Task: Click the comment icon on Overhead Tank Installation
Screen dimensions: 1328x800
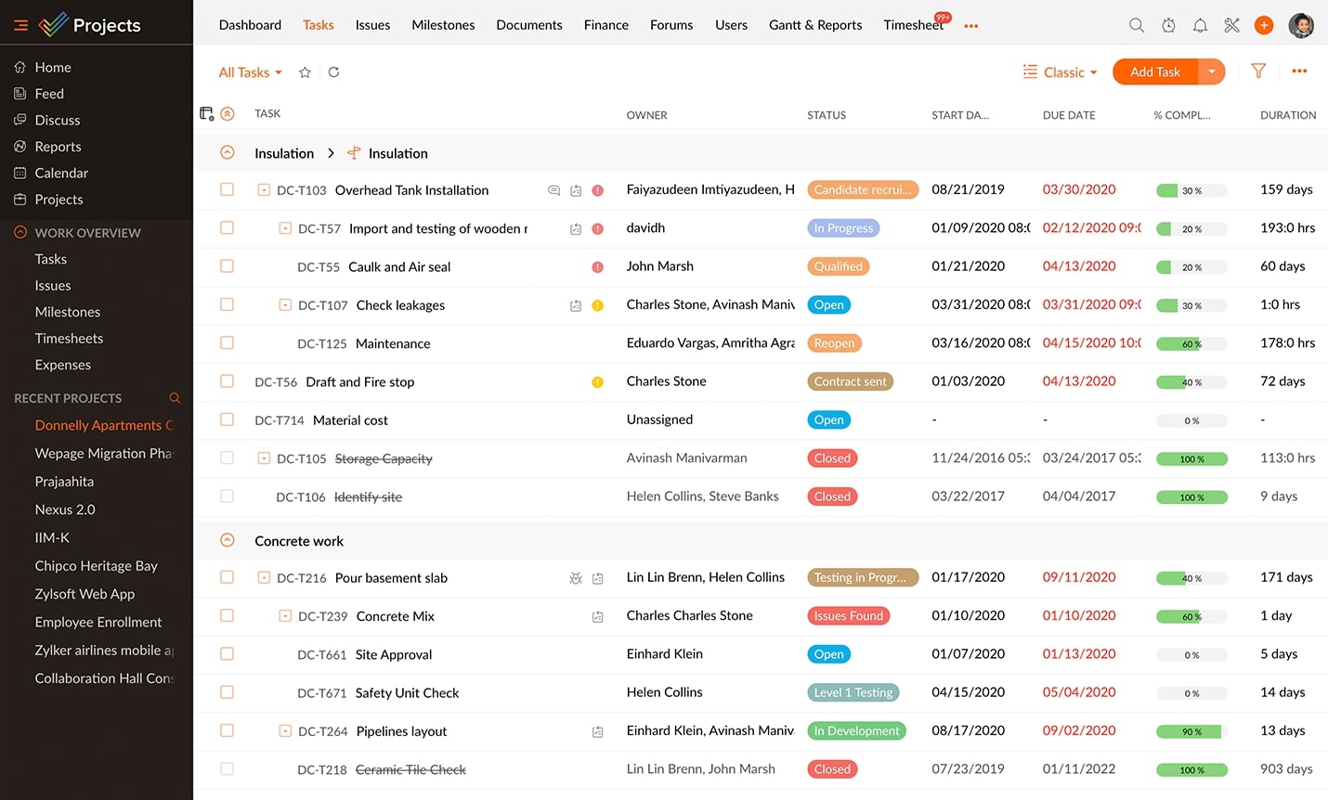Action: click(553, 190)
